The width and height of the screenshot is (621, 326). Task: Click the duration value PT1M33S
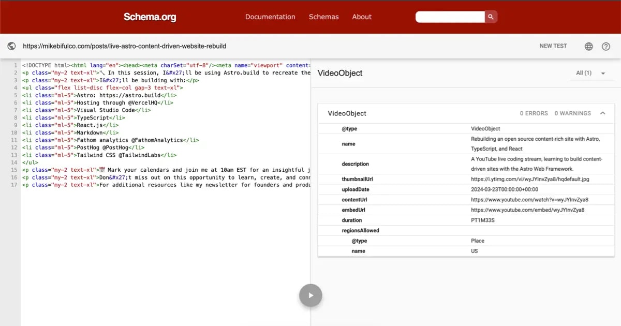pyautogui.click(x=483, y=220)
